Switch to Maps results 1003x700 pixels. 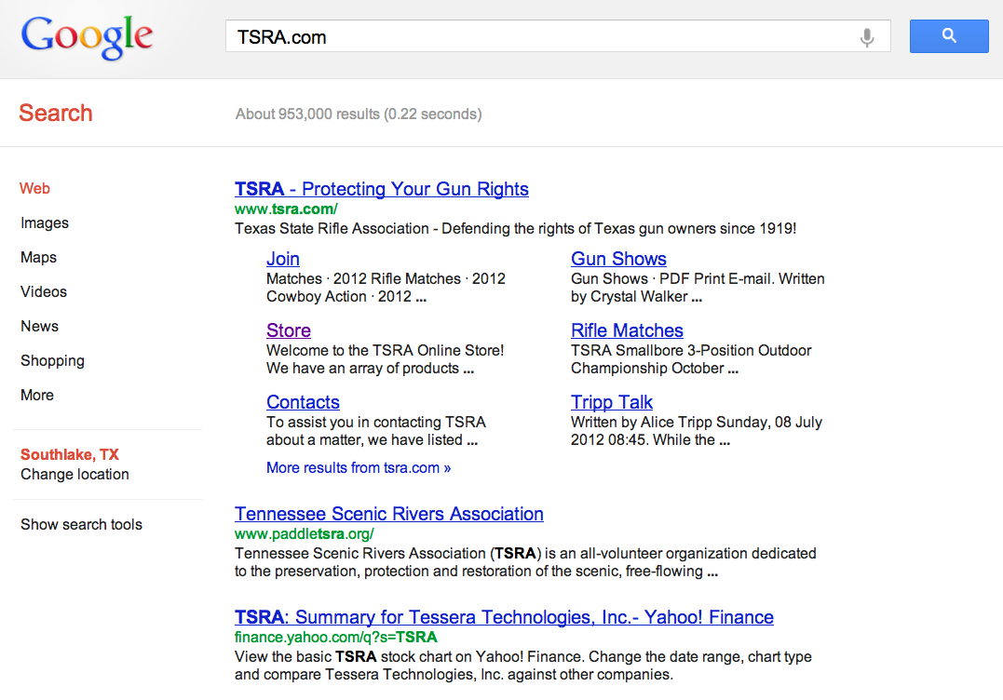[x=38, y=258]
